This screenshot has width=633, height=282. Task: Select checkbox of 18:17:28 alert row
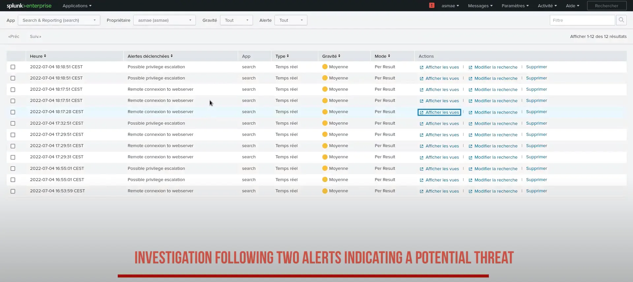13,112
